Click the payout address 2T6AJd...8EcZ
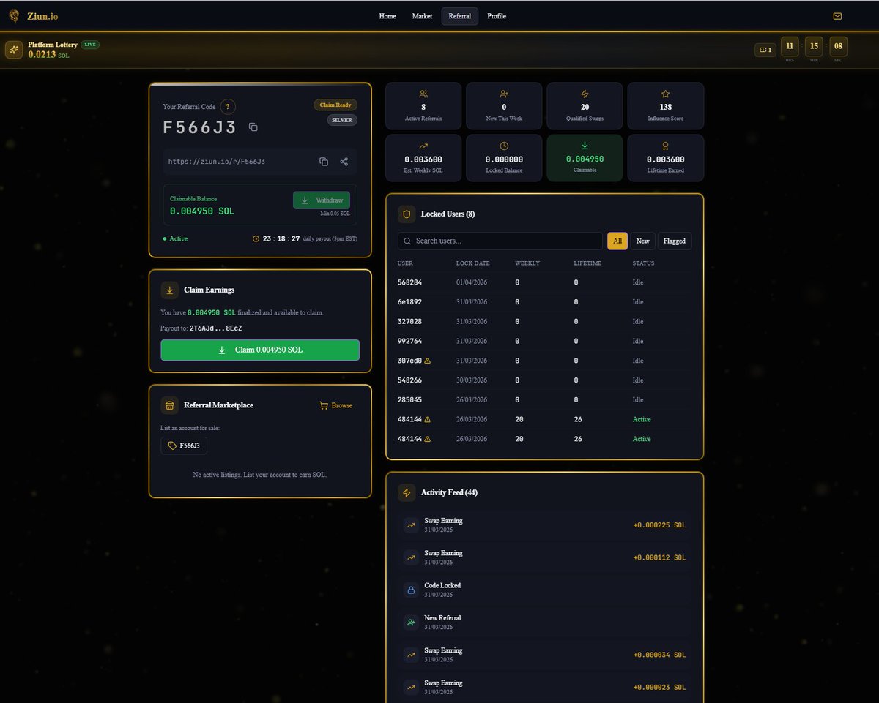 (215, 328)
